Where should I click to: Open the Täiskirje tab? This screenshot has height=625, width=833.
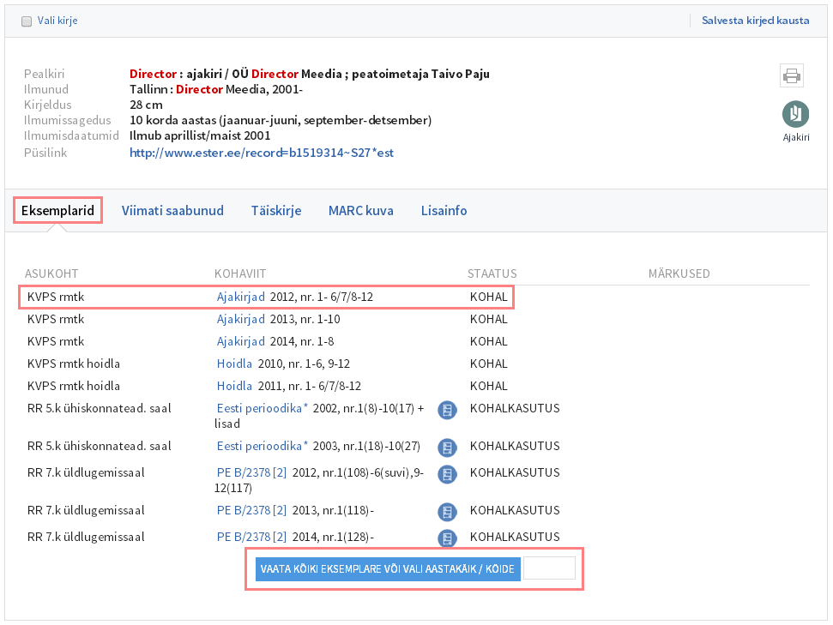pos(276,210)
